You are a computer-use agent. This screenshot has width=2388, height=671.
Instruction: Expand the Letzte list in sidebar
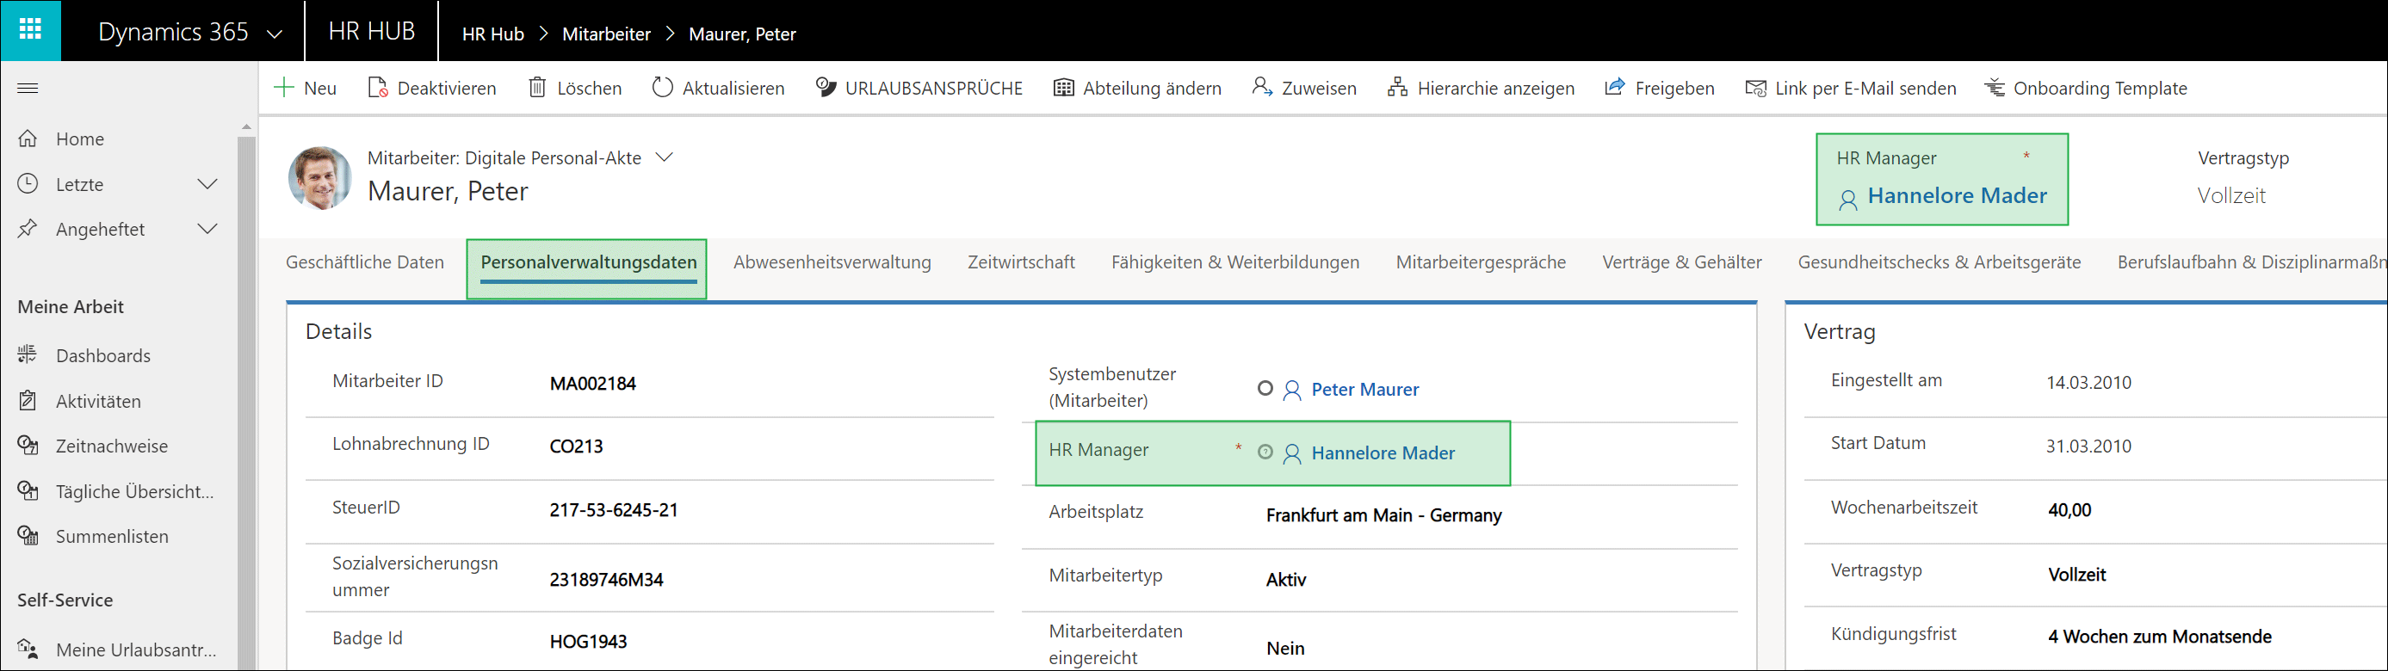207,184
